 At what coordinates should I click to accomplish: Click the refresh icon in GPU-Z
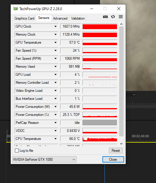[113, 17]
